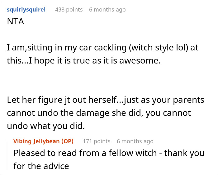Click the paragraph starting 'Let her figure'
The width and height of the screenshot is (218, 175).
[x=106, y=113]
